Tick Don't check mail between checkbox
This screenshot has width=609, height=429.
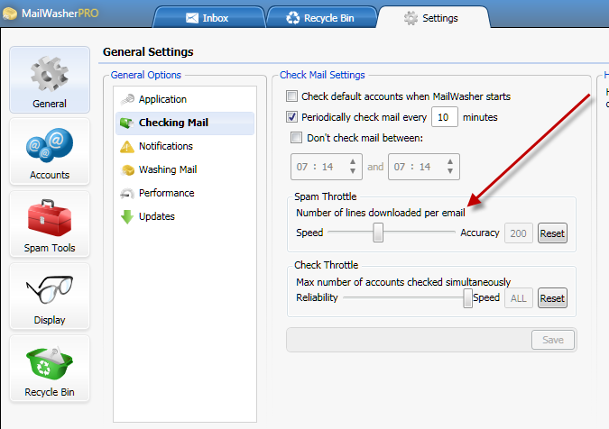[x=296, y=137]
